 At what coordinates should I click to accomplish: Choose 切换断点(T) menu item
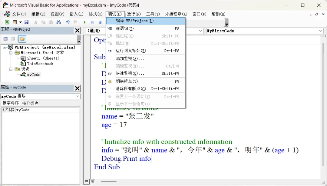[x=146, y=81]
